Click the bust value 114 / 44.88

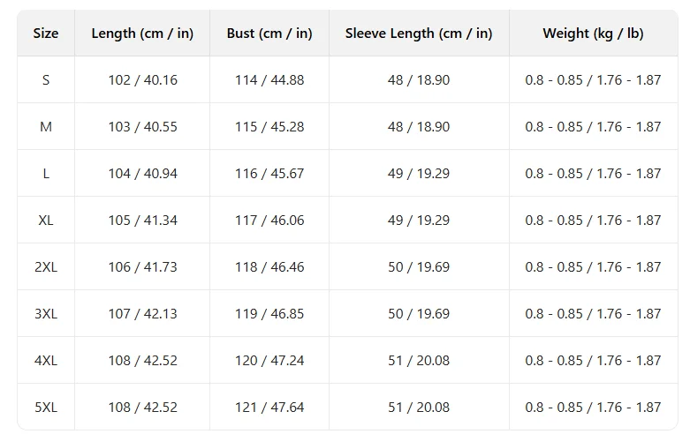(x=269, y=80)
